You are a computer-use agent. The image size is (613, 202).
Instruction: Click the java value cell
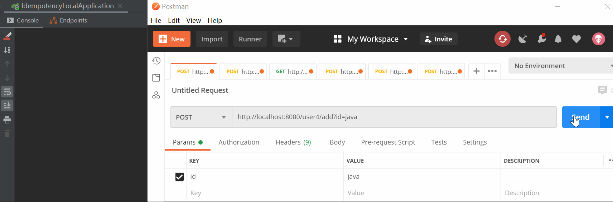[x=422, y=177]
